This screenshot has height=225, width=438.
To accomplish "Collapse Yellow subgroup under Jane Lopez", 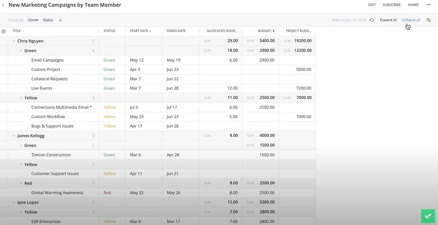I will [x=21, y=212].
